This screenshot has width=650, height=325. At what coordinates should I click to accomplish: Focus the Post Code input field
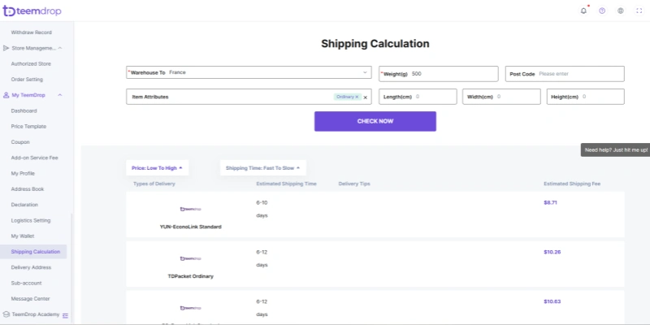(x=565, y=74)
